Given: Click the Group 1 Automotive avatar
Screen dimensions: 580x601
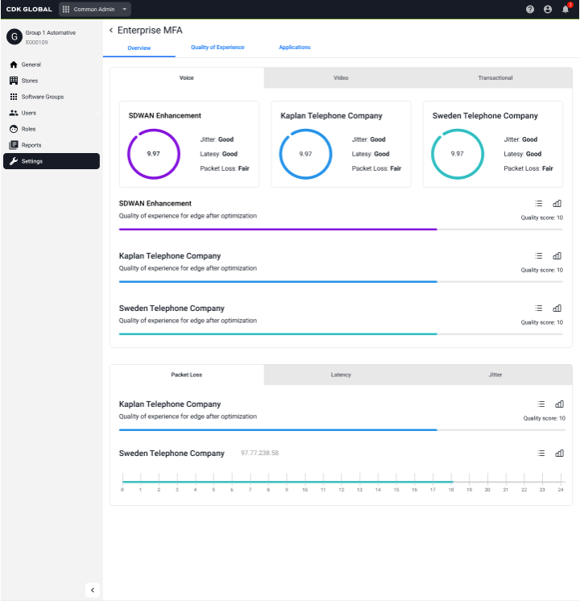Looking at the screenshot, I should pos(14,37).
